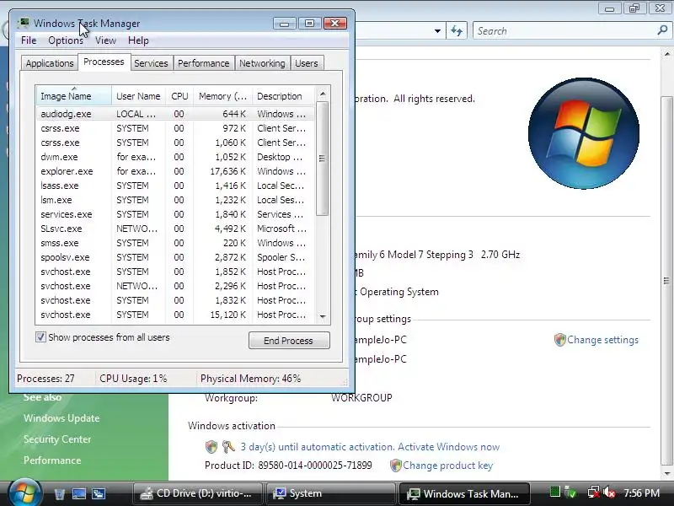674x506 pixels.
Task: Click the refresh arrows button in System window
Action: click(457, 31)
